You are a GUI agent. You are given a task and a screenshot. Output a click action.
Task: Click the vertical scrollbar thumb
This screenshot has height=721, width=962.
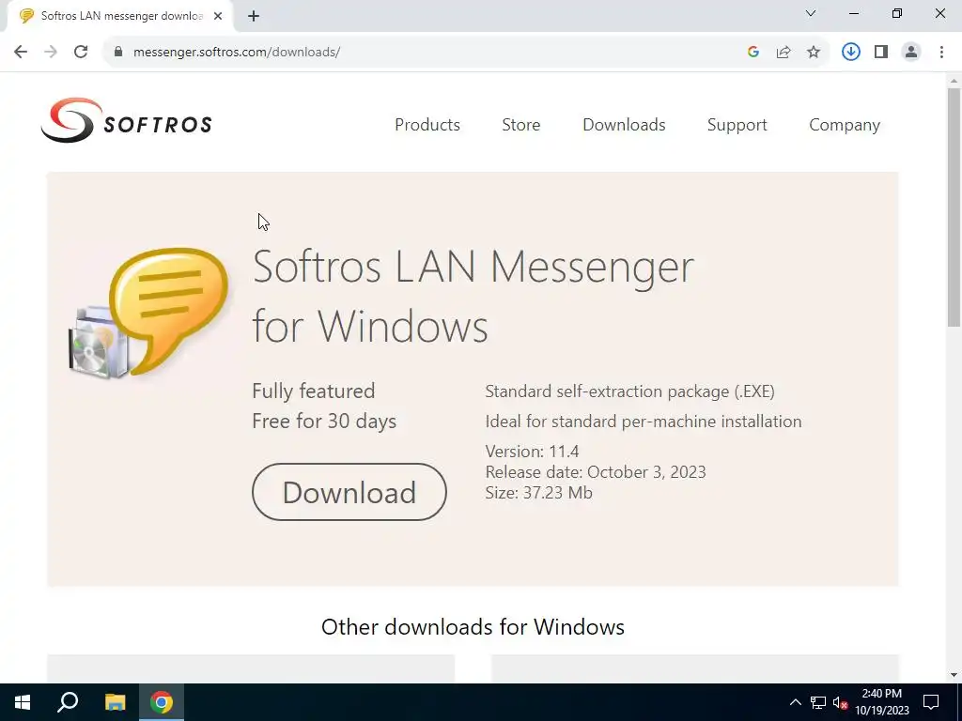(x=954, y=207)
